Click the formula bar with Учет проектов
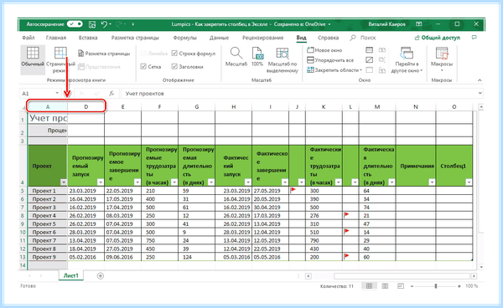Viewport: 503px width, 308px height. [299, 94]
